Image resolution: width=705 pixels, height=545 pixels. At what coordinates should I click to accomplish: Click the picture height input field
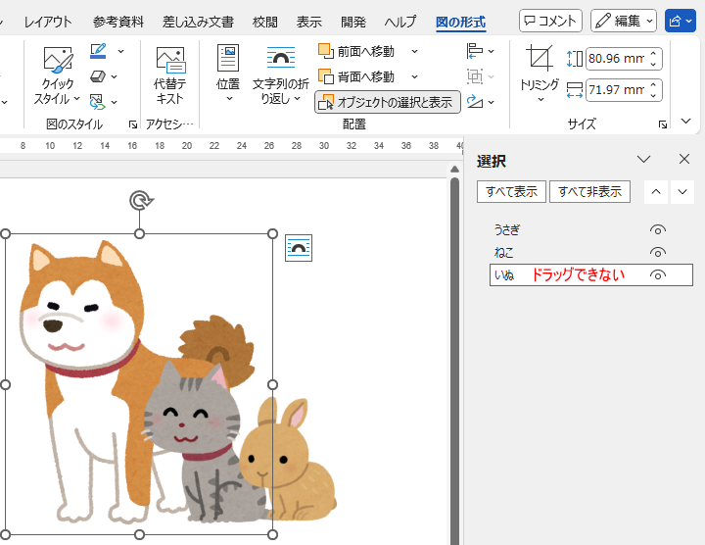617,59
